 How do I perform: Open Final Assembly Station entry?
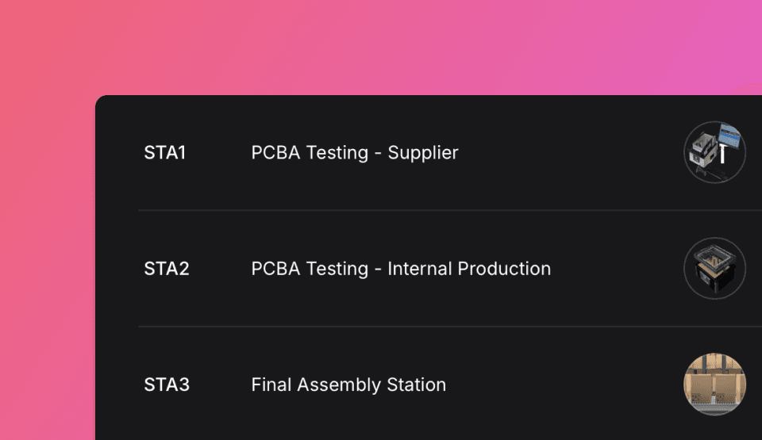[348, 385]
